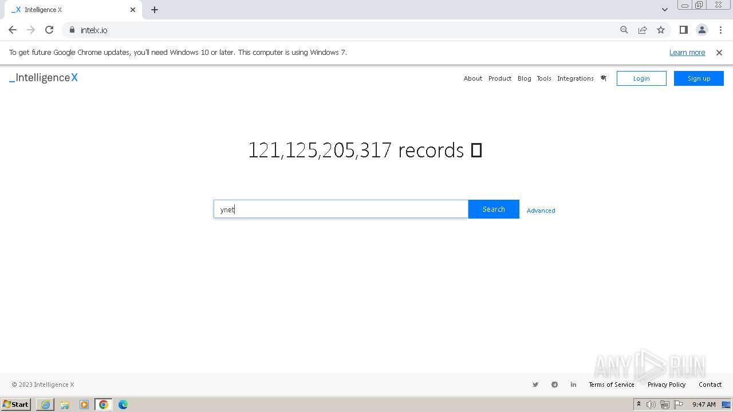Close the Intelligence X tab

[133, 10]
